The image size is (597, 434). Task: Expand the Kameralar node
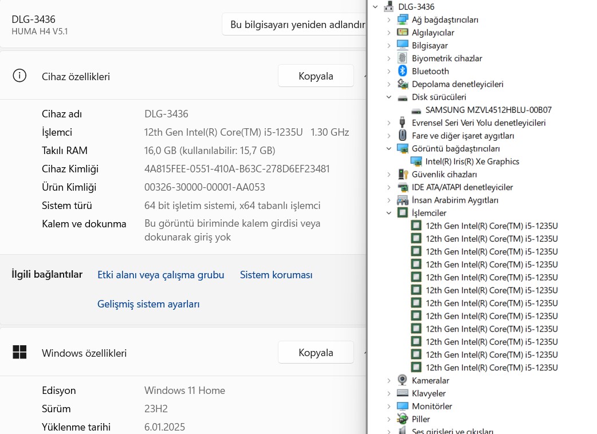click(x=388, y=380)
